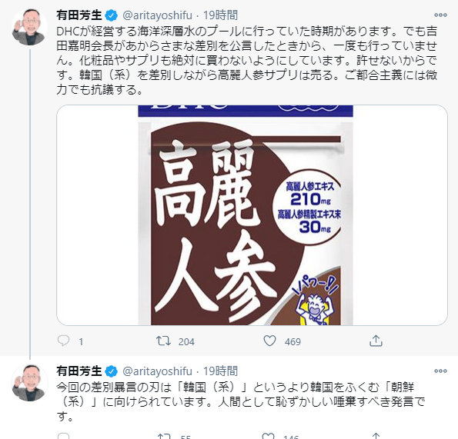Open profile avatar of first tweet
The image size is (458, 439).
tap(29, 27)
